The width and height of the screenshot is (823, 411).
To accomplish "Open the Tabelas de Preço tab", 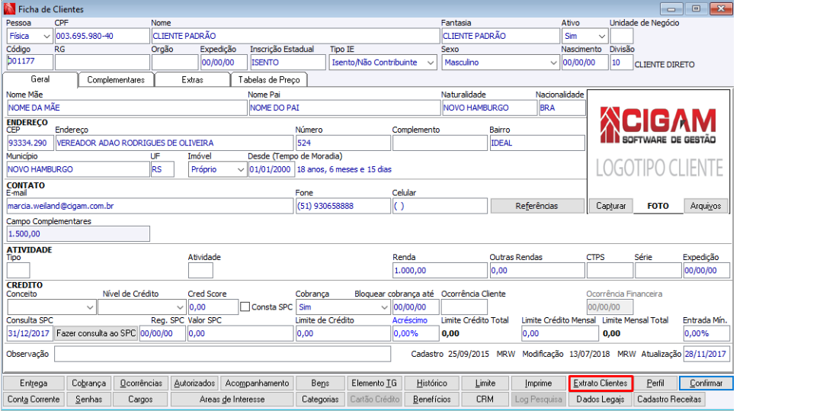I will (x=269, y=80).
